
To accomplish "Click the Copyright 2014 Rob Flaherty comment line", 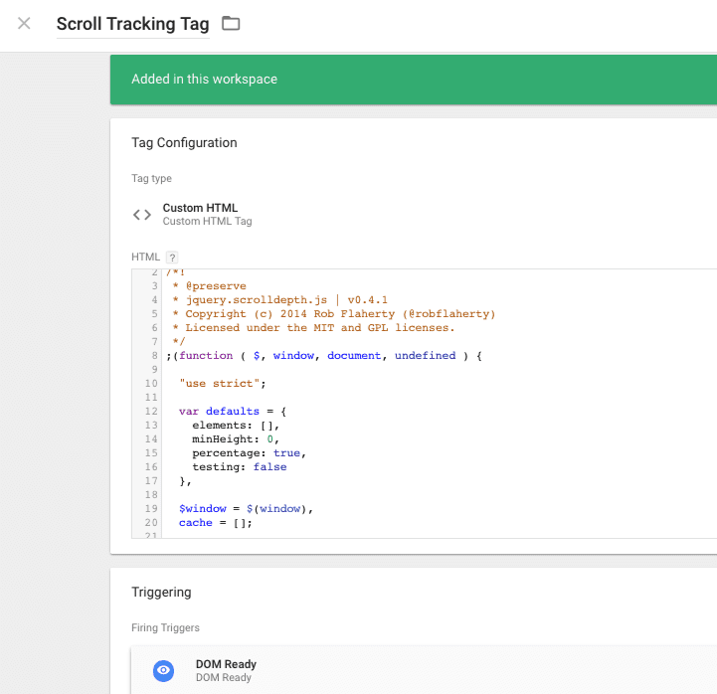I will [334, 314].
